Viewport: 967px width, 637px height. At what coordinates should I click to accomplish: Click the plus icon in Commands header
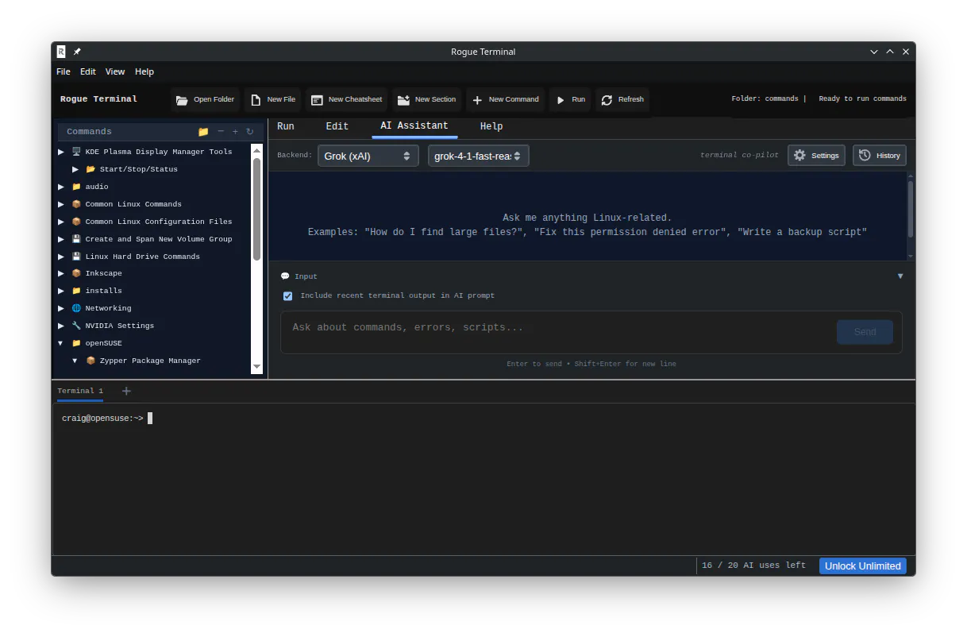click(235, 132)
